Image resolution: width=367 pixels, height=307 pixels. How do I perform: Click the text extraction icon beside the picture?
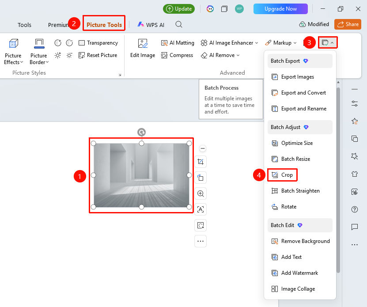[201, 209]
